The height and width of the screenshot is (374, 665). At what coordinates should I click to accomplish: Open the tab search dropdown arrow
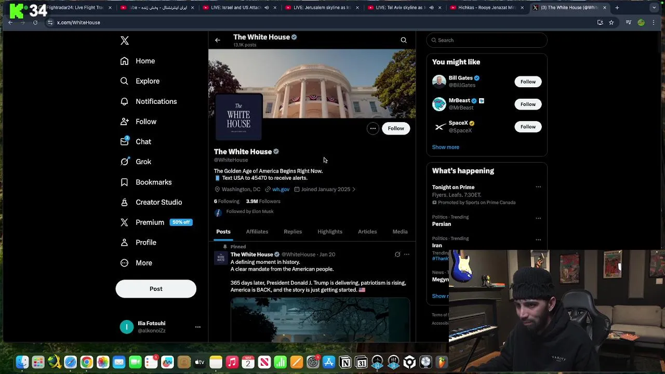654,8
